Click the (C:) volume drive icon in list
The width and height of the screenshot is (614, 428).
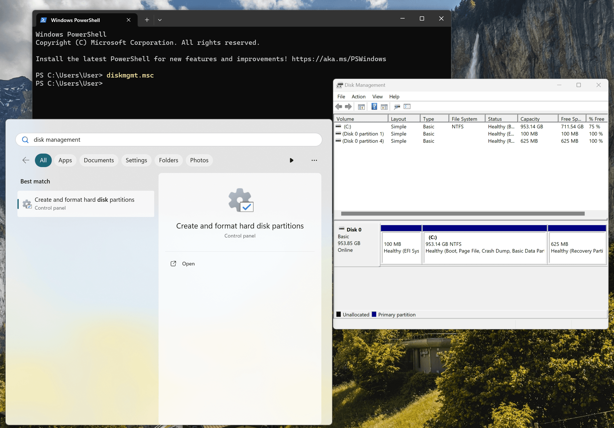coord(339,127)
